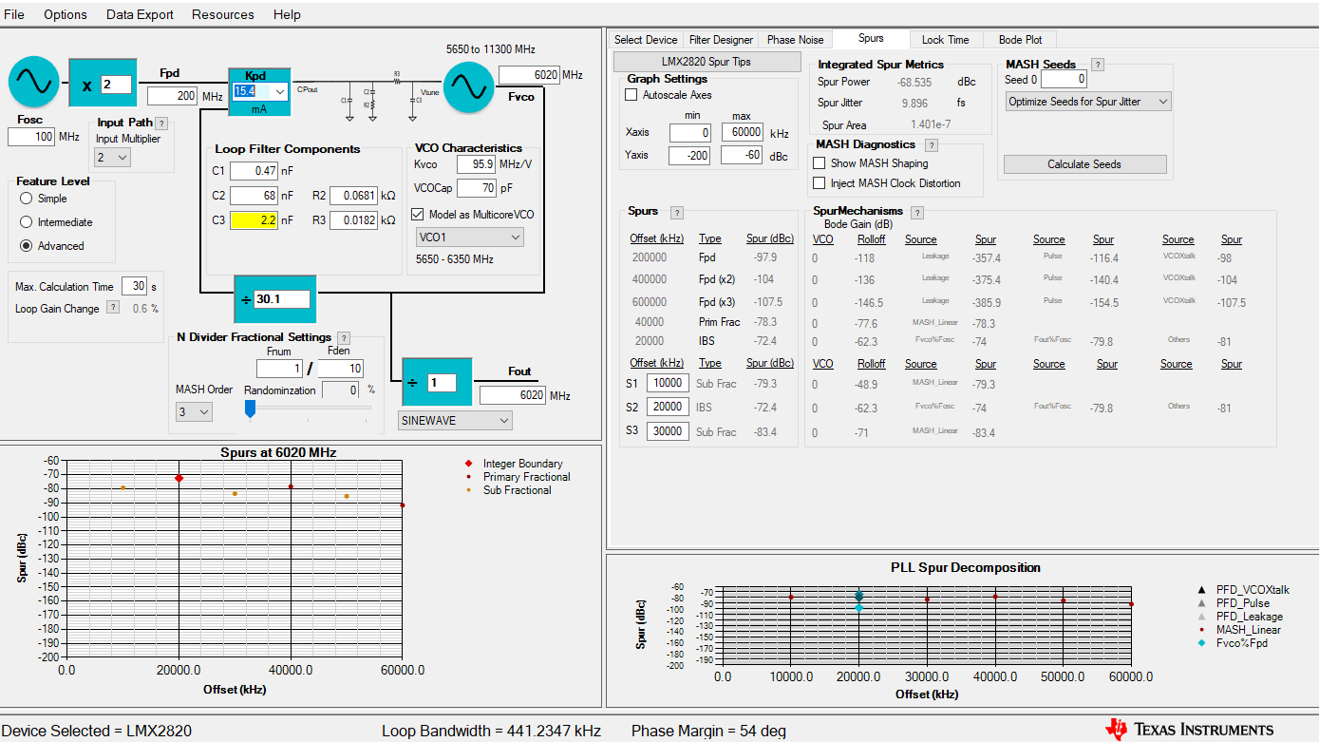Click the VCO sine wave icon
Viewport: 1319px width, 742px height.
point(468,86)
